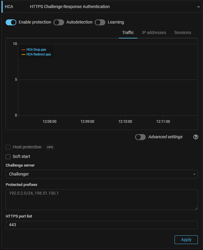Click the HPD badge next to Host protection

tap(50, 147)
